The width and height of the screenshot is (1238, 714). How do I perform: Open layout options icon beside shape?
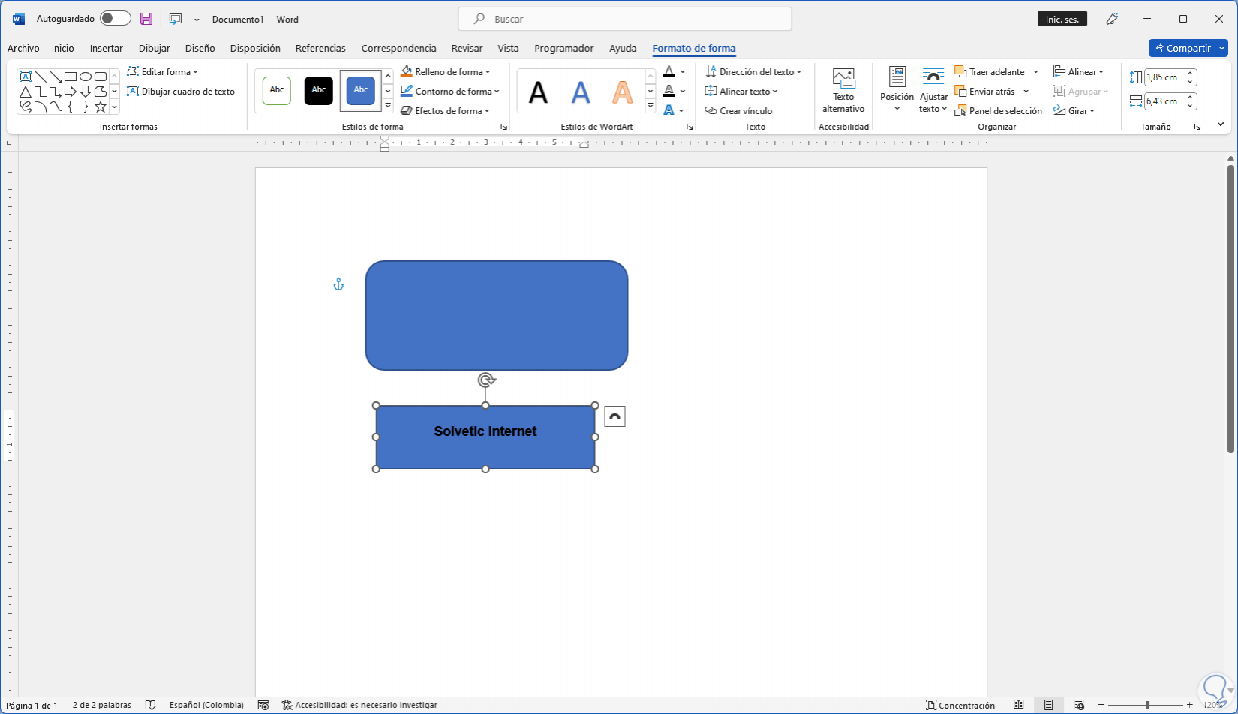click(614, 416)
